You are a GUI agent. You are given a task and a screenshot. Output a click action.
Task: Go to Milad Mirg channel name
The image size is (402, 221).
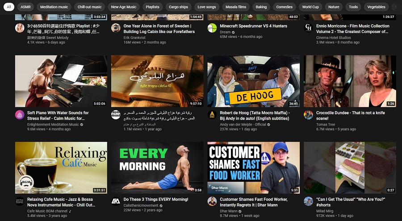325,211
